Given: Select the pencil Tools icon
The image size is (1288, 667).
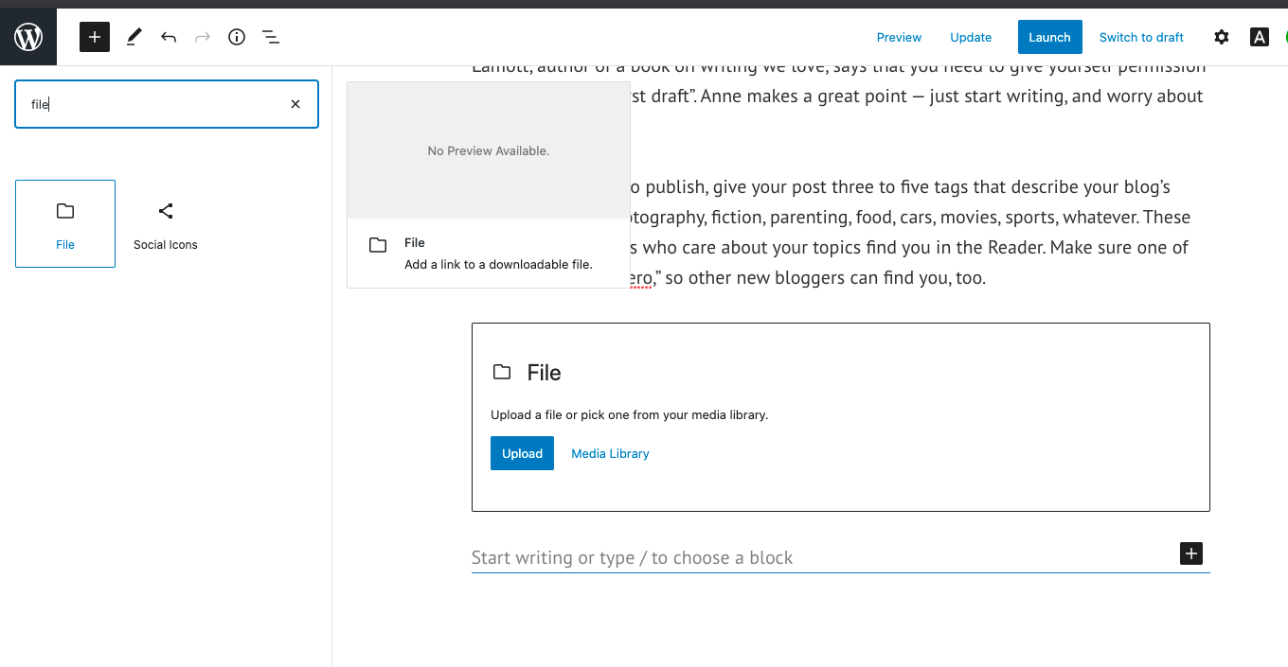Looking at the screenshot, I should 134,37.
